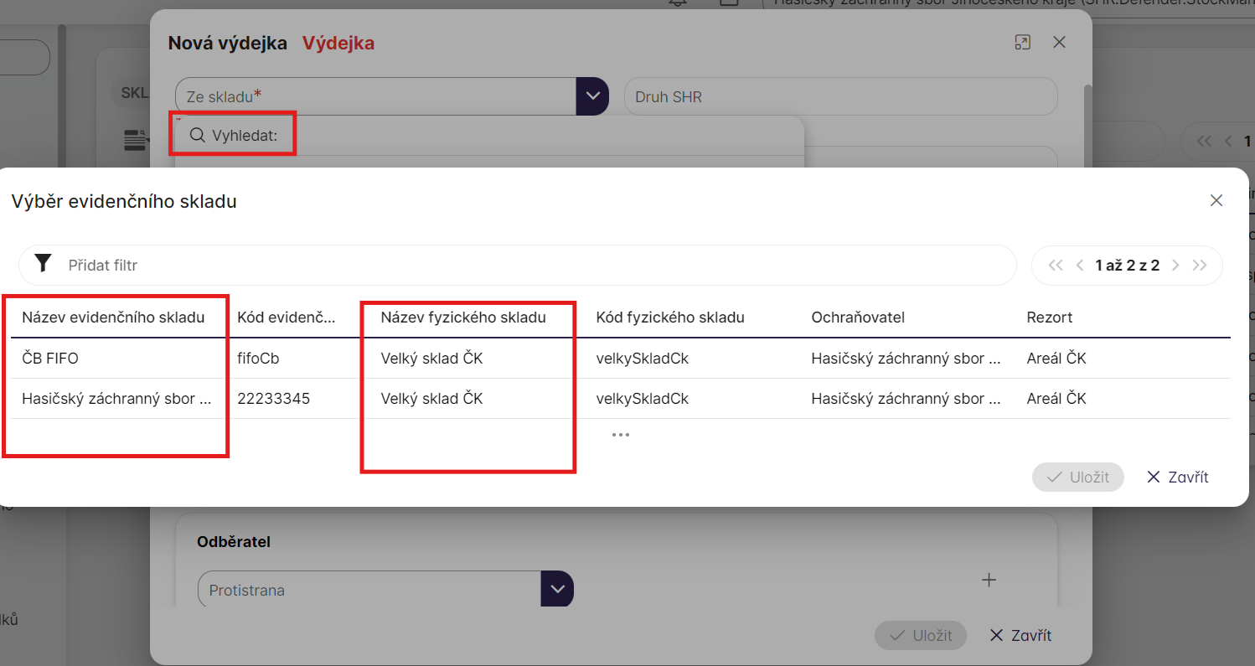This screenshot has height=666, width=1255.
Task: Click Zavřít in the warehouse selection dialog
Action: coord(1177,477)
